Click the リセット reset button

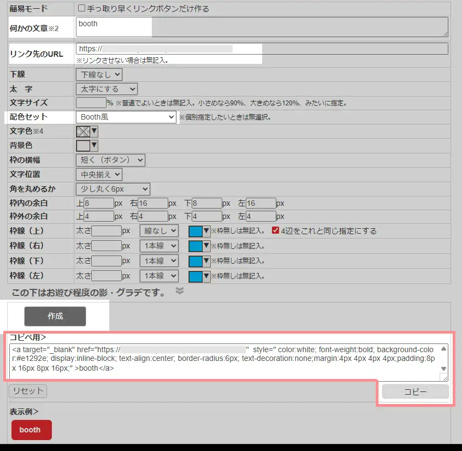coord(28,391)
